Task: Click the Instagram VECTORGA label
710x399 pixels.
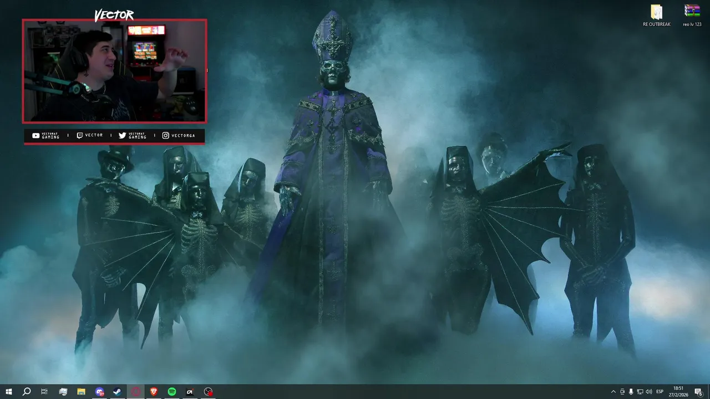Action: click(179, 136)
